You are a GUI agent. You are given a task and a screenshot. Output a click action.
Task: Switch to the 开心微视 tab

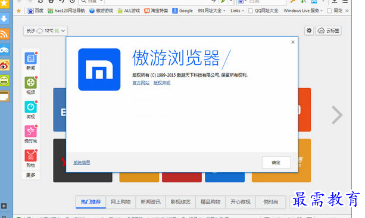(x=241, y=202)
